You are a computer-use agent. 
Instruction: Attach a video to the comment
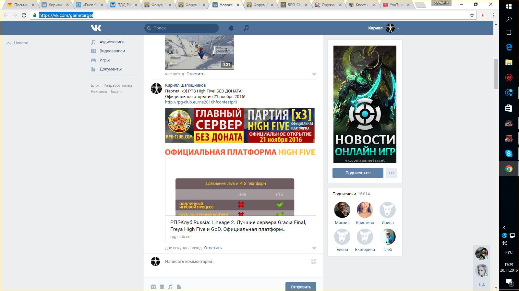point(162,287)
